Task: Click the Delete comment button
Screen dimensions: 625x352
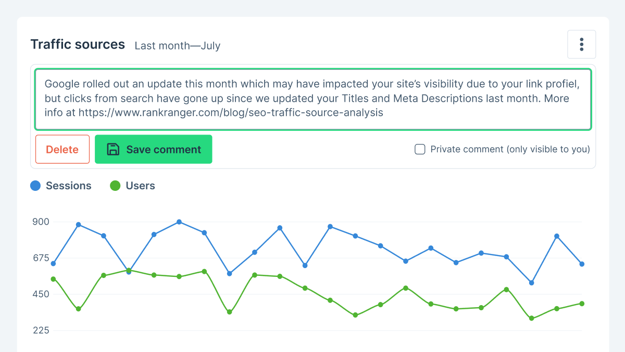Action: (x=63, y=149)
